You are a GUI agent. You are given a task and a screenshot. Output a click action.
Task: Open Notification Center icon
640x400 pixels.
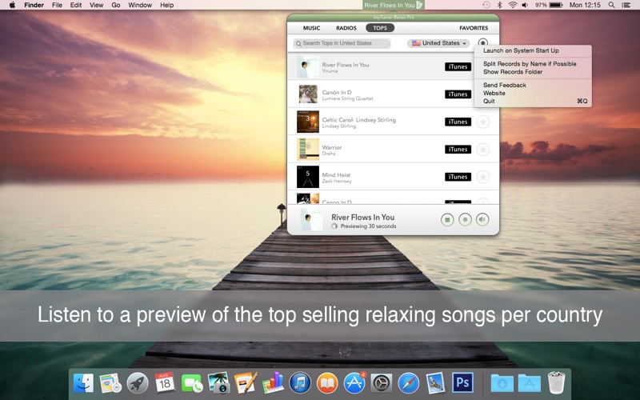(626, 5)
